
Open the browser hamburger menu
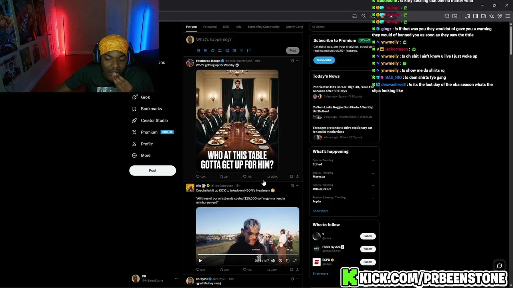click(507, 16)
